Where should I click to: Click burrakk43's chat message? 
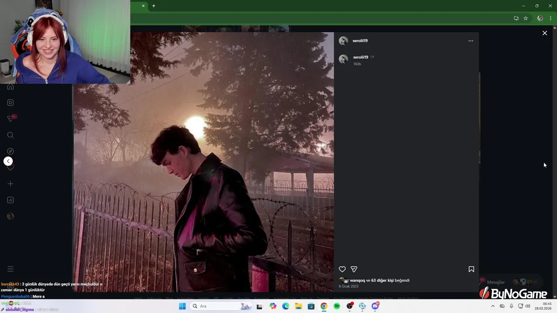pyautogui.click(x=52, y=287)
